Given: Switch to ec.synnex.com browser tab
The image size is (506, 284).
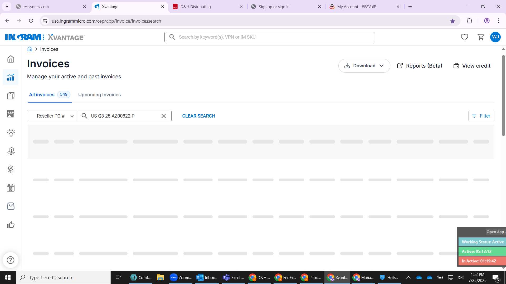Looking at the screenshot, I should pyautogui.click(x=51, y=7).
